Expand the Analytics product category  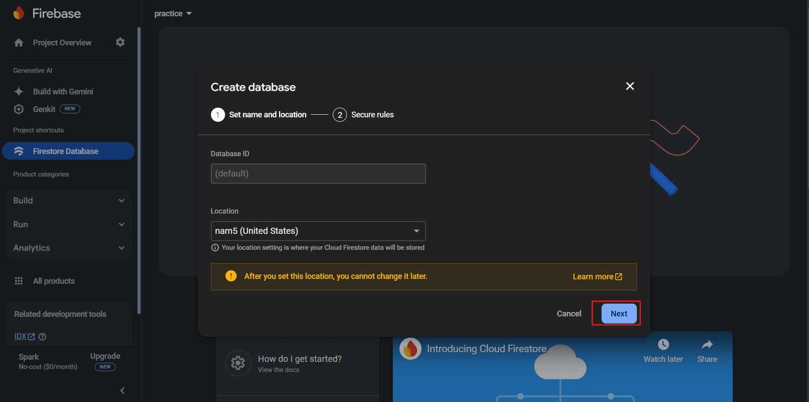tap(68, 248)
